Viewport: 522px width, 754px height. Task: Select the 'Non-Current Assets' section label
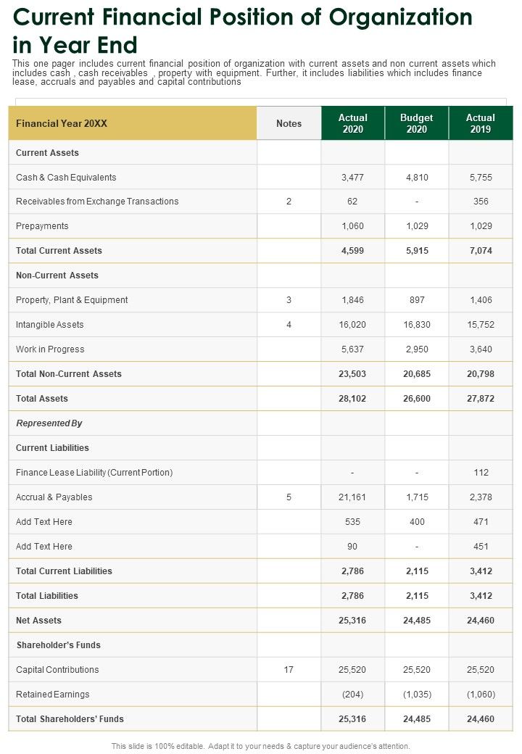click(57, 275)
